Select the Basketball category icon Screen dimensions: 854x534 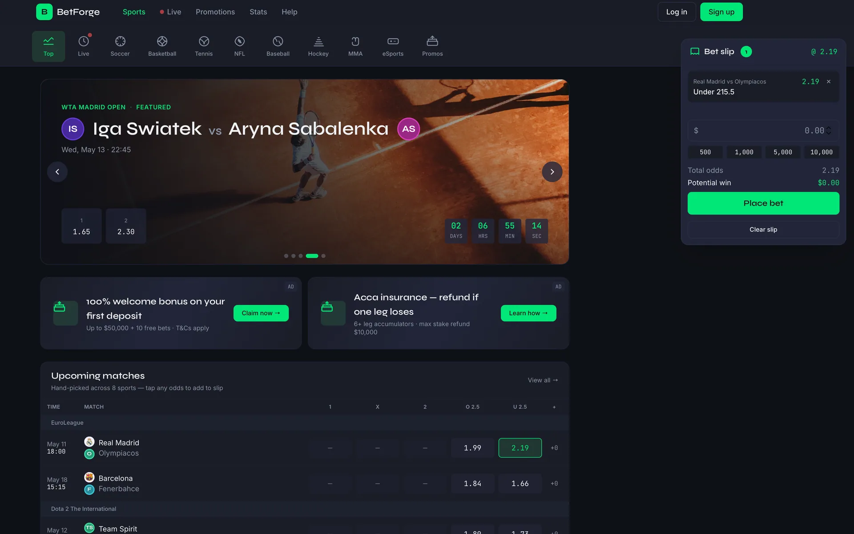(x=162, y=41)
